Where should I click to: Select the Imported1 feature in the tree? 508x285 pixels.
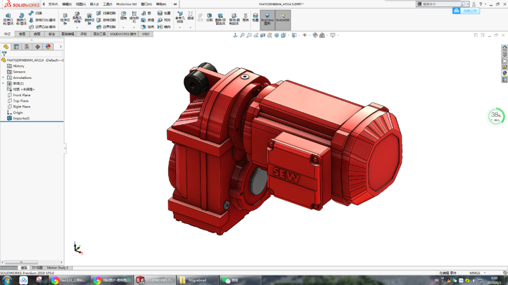click(18, 118)
